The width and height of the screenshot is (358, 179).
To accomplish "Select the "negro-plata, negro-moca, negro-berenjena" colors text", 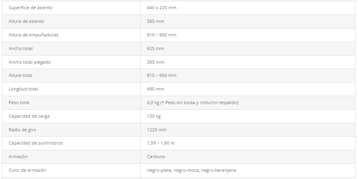I will pos(191,170).
